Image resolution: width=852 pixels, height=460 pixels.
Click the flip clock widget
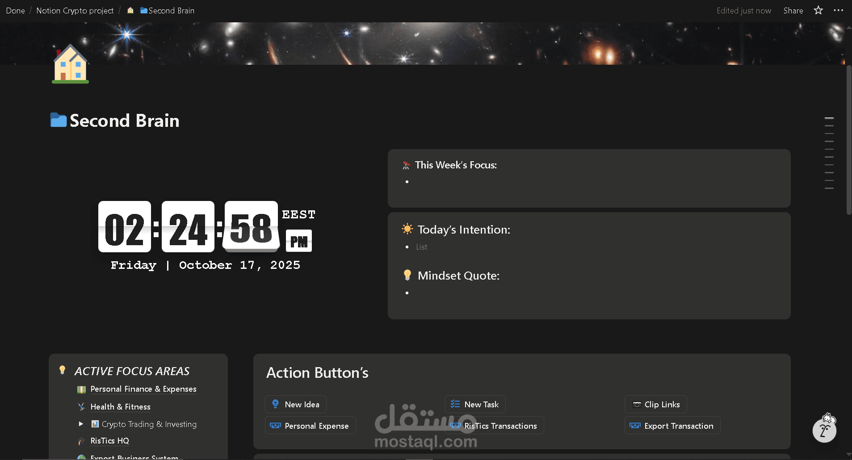(206, 227)
